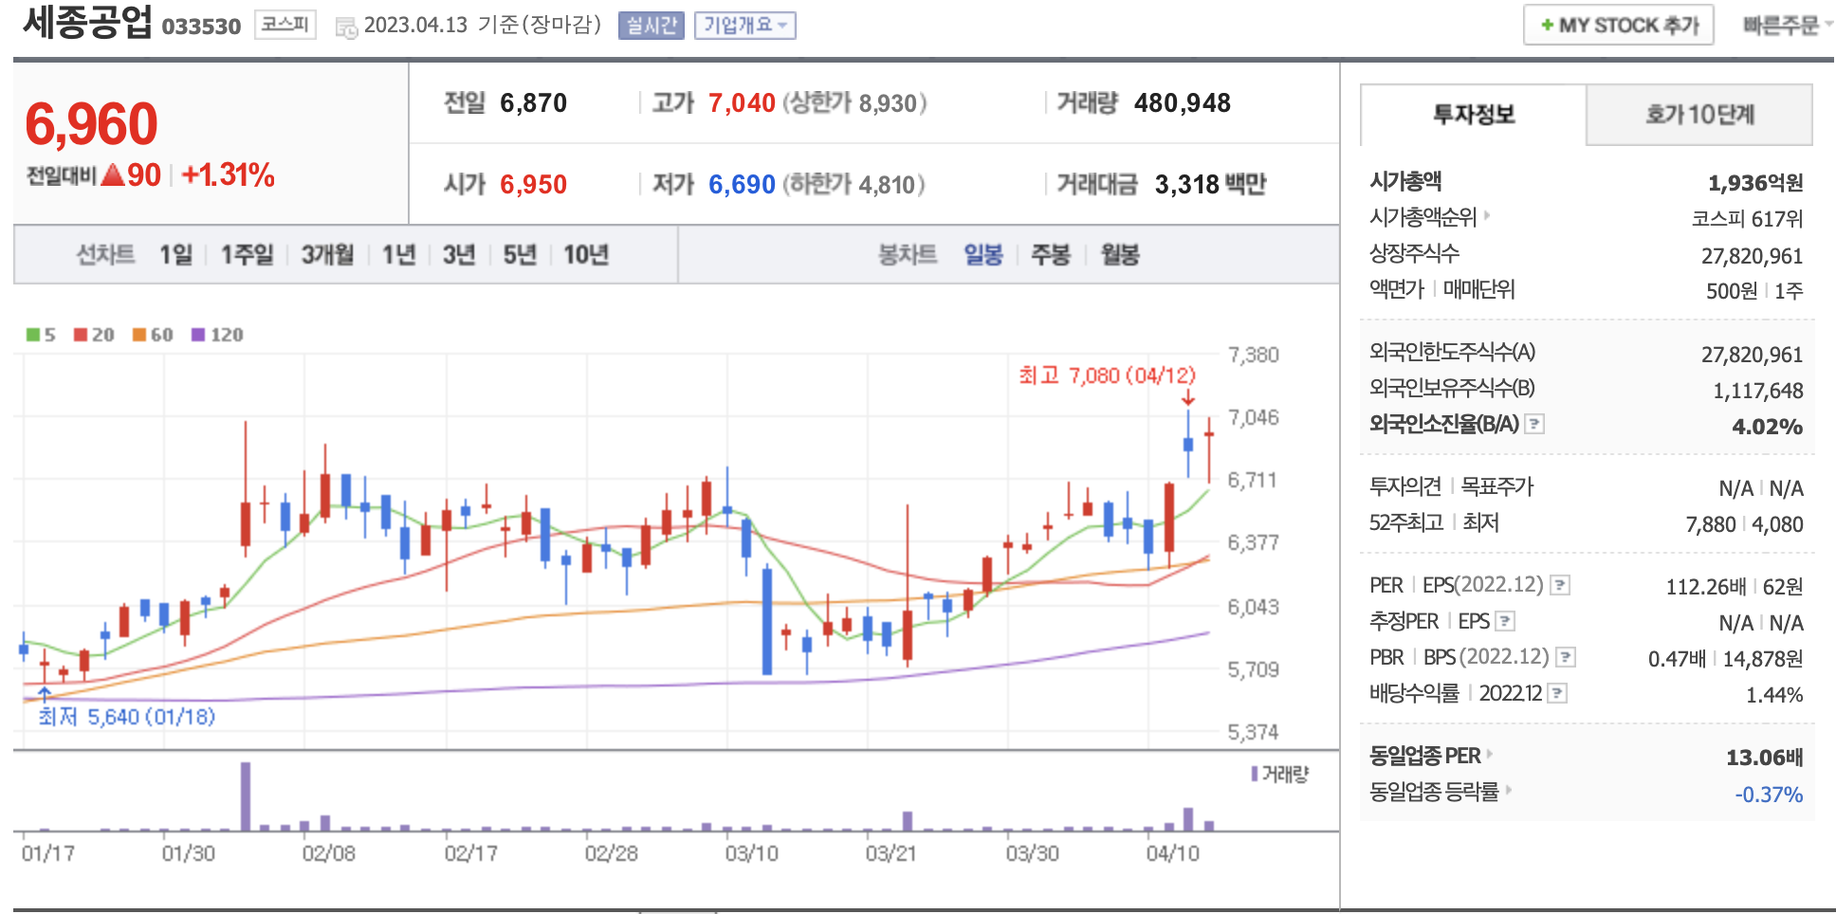Switch to the 호가10단계 tab
1836x914 pixels.
[1699, 115]
